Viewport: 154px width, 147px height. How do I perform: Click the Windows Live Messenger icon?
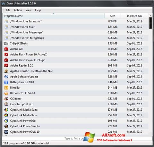pyautogui.click(x=6, y=33)
